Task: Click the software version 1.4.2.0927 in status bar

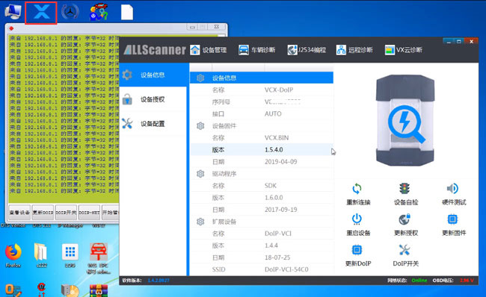Action: point(159,281)
